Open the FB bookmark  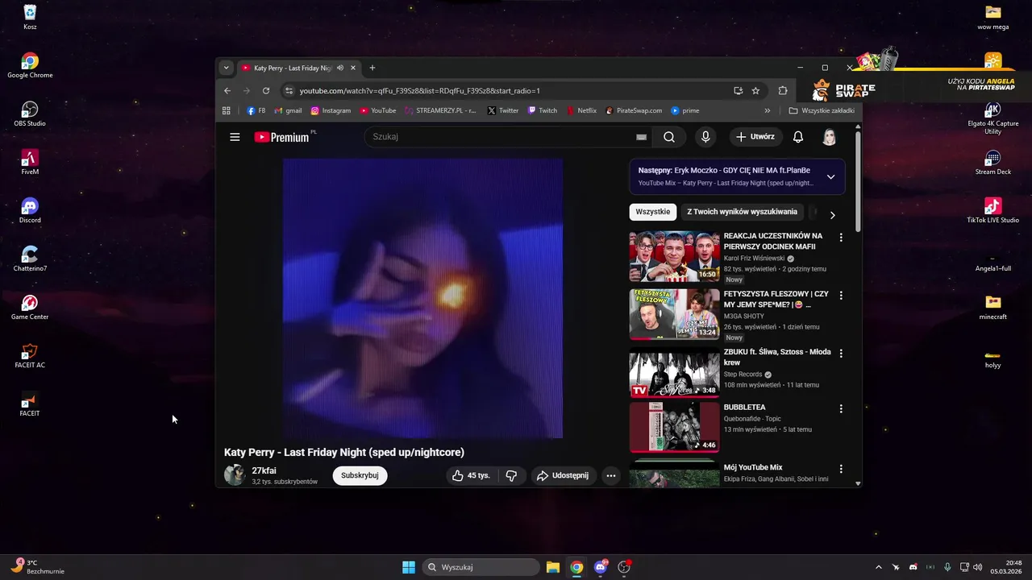(x=256, y=110)
